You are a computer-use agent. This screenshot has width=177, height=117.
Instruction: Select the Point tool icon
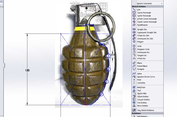click(x=134, y=80)
